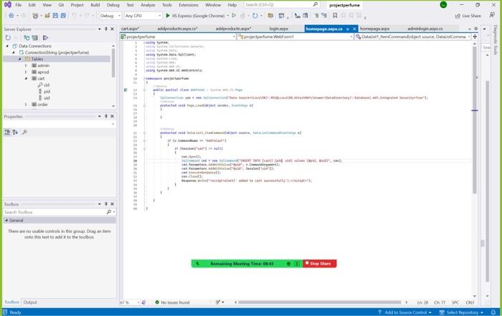The image size is (502, 316).
Task: Click the Refresh icon in Server Explorer
Action: (x=8, y=38)
